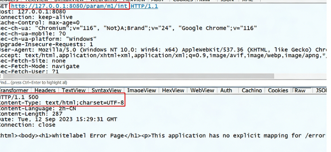This screenshot has height=152, width=331.
Task: Click the 'Cache-Control: max-age=0' line
Action: coord(40,23)
